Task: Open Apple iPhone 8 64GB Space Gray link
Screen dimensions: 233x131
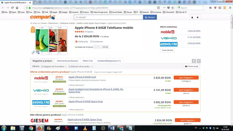Action: pos(86,102)
